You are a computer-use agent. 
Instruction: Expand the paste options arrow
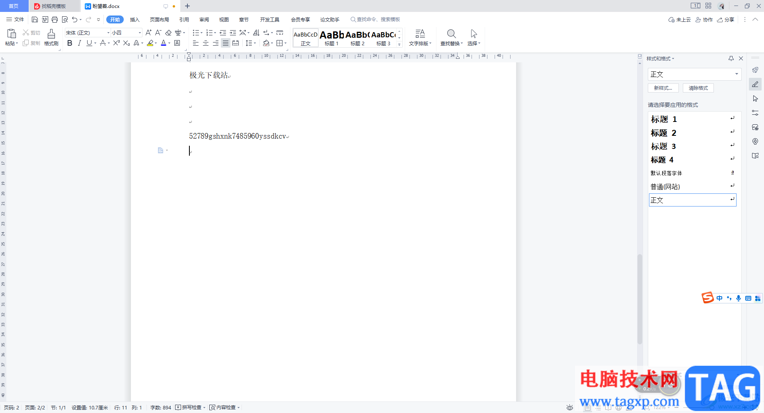(17, 43)
